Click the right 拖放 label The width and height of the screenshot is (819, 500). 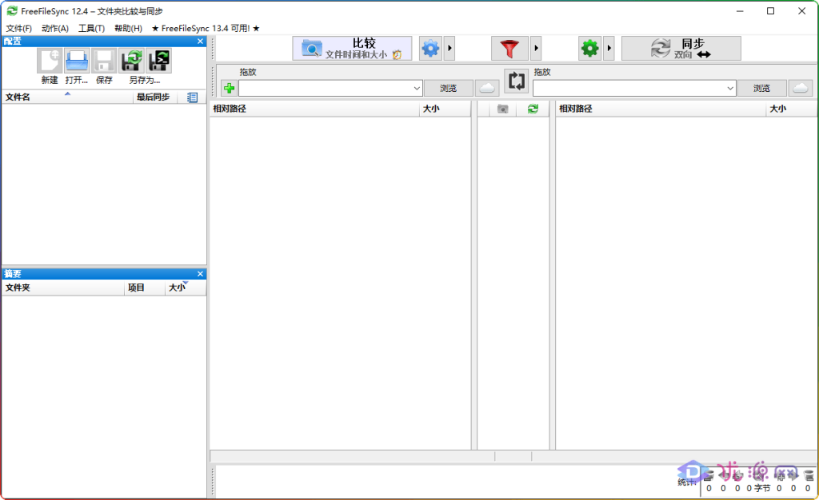(542, 72)
